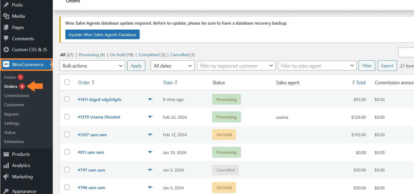Select checkbox for order #797
The width and height of the screenshot is (414, 194).
pyautogui.click(x=67, y=170)
